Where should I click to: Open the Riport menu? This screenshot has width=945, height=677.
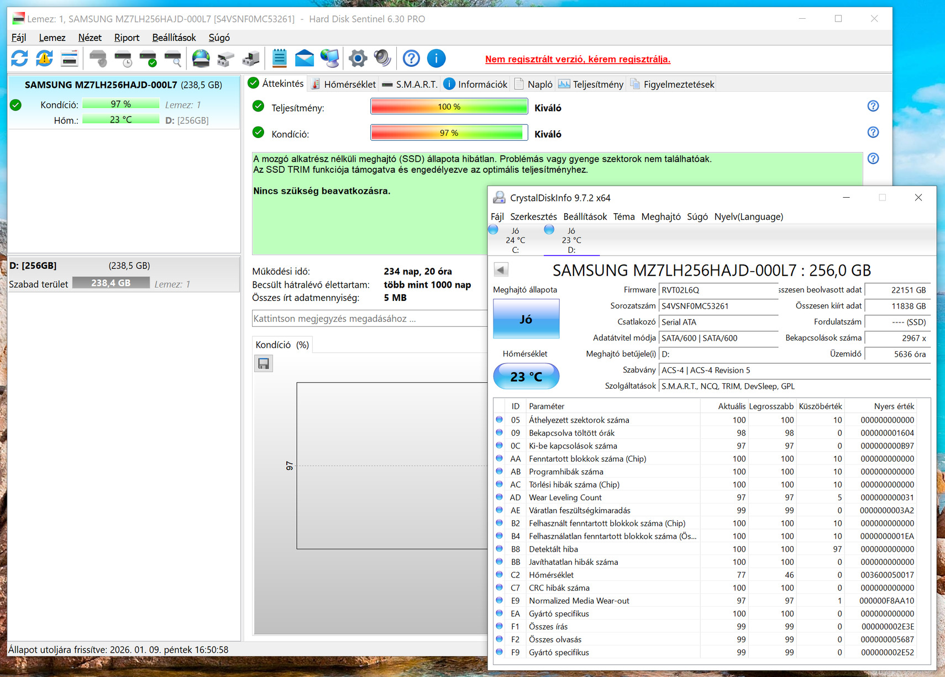pos(127,38)
